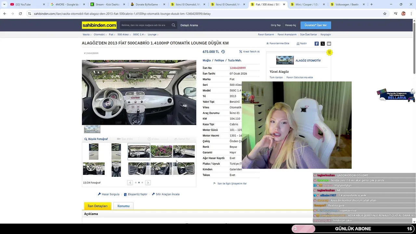
Task: Click Otomobil breadcrumb link
Action: [99, 34]
